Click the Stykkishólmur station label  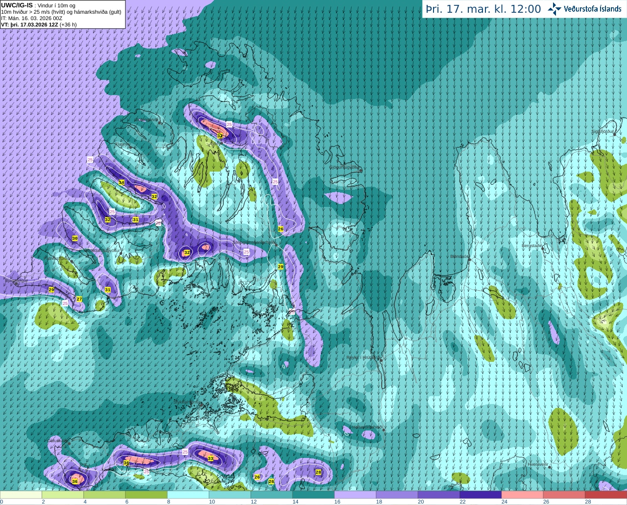(188, 402)
